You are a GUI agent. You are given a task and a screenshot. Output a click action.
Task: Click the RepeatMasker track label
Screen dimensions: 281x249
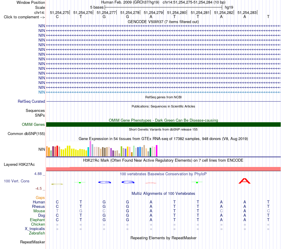pyautogui.click(x=33, y=242)
